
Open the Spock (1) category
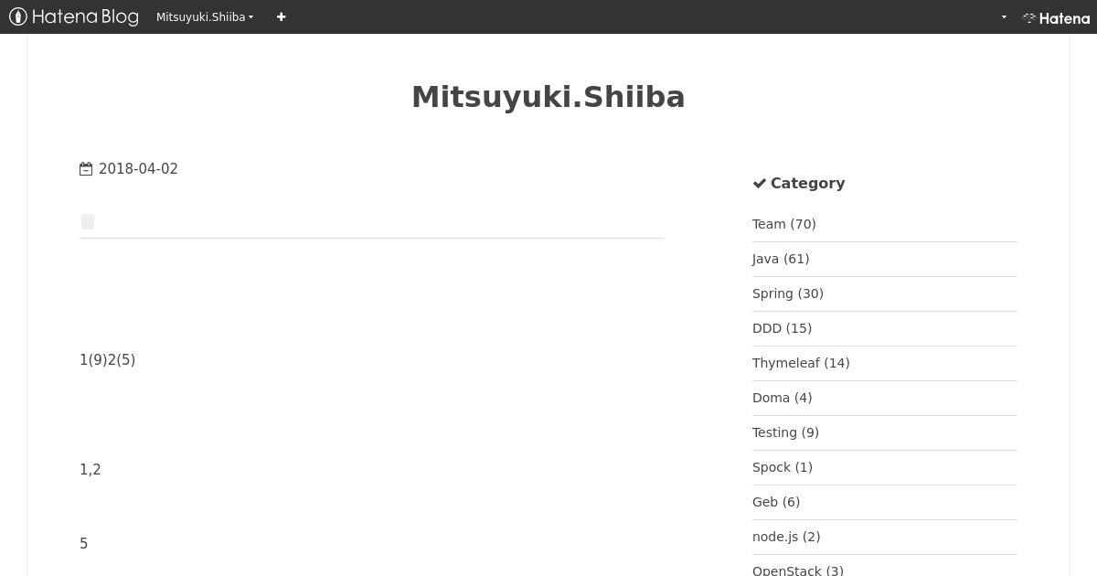click(782, 467)
